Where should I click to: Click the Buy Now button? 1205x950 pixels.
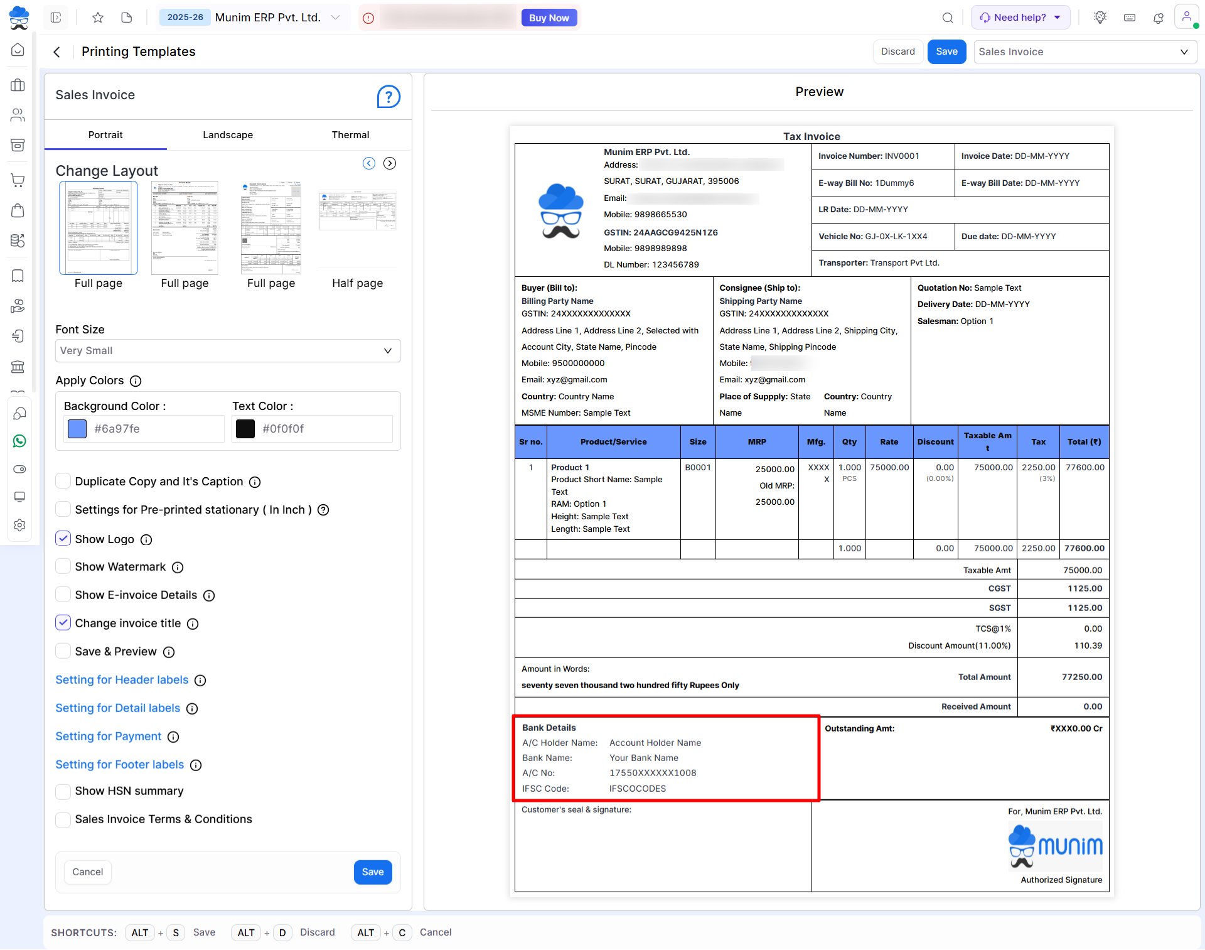(549, 18)
